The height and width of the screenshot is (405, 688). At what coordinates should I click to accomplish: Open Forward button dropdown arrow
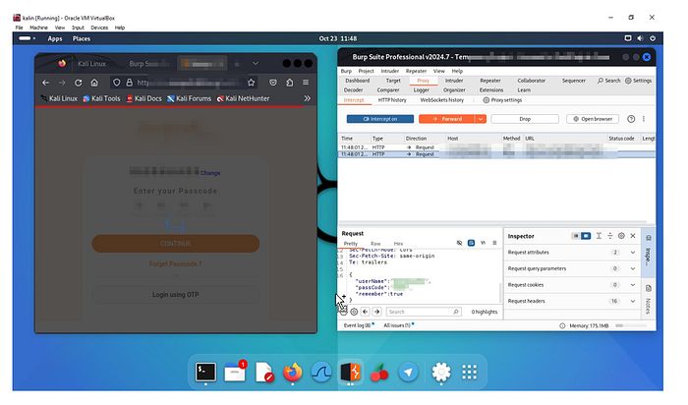click(481, 119)
